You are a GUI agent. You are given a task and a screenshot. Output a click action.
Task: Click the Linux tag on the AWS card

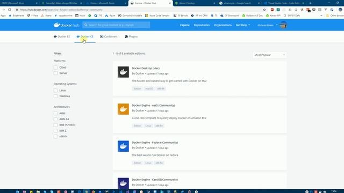click(x=148, y=126)
